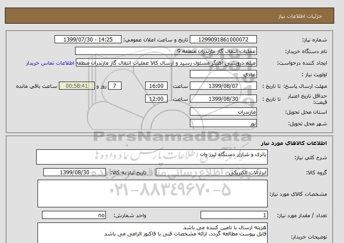Click the unit of measure field no
This screenshot has height=243, width=344.
tap(74, 215)
